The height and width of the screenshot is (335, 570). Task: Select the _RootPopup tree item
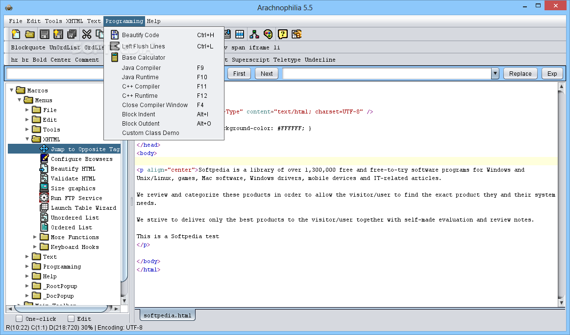coord(60,286)
